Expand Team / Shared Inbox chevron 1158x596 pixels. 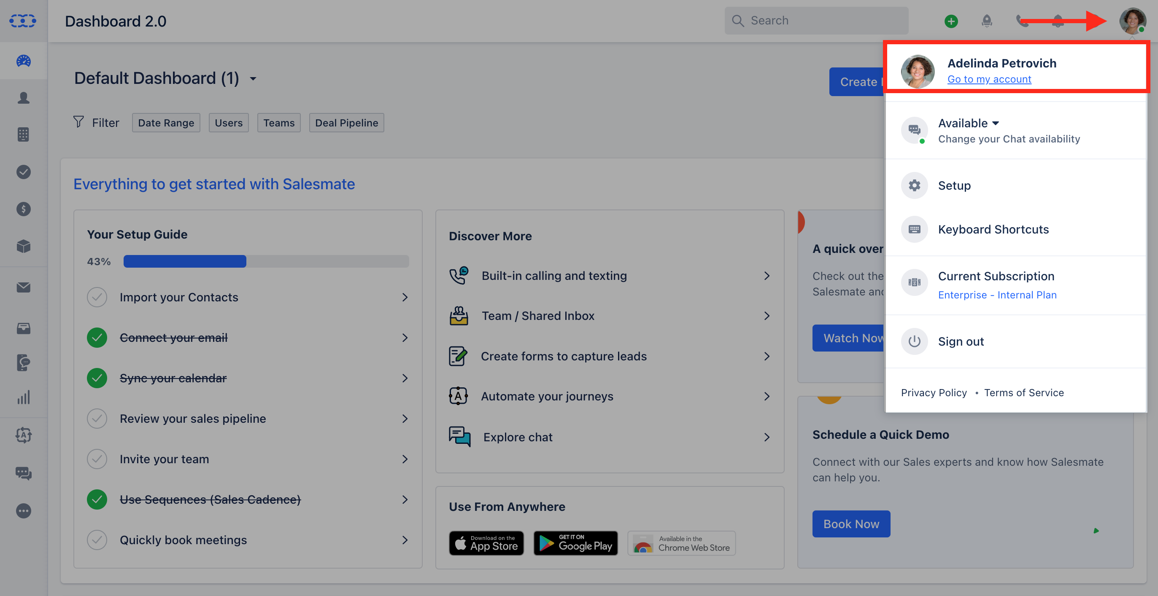[x=767, y=316]
